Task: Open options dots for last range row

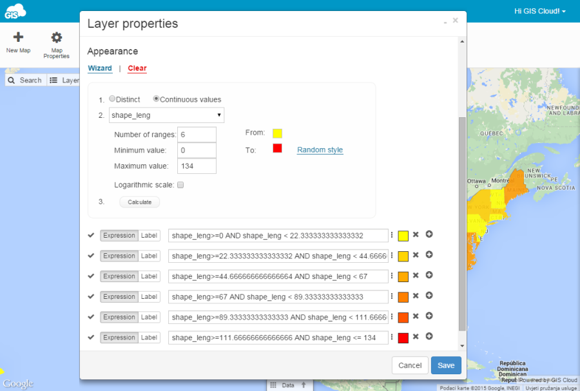Action: point(392,337)
